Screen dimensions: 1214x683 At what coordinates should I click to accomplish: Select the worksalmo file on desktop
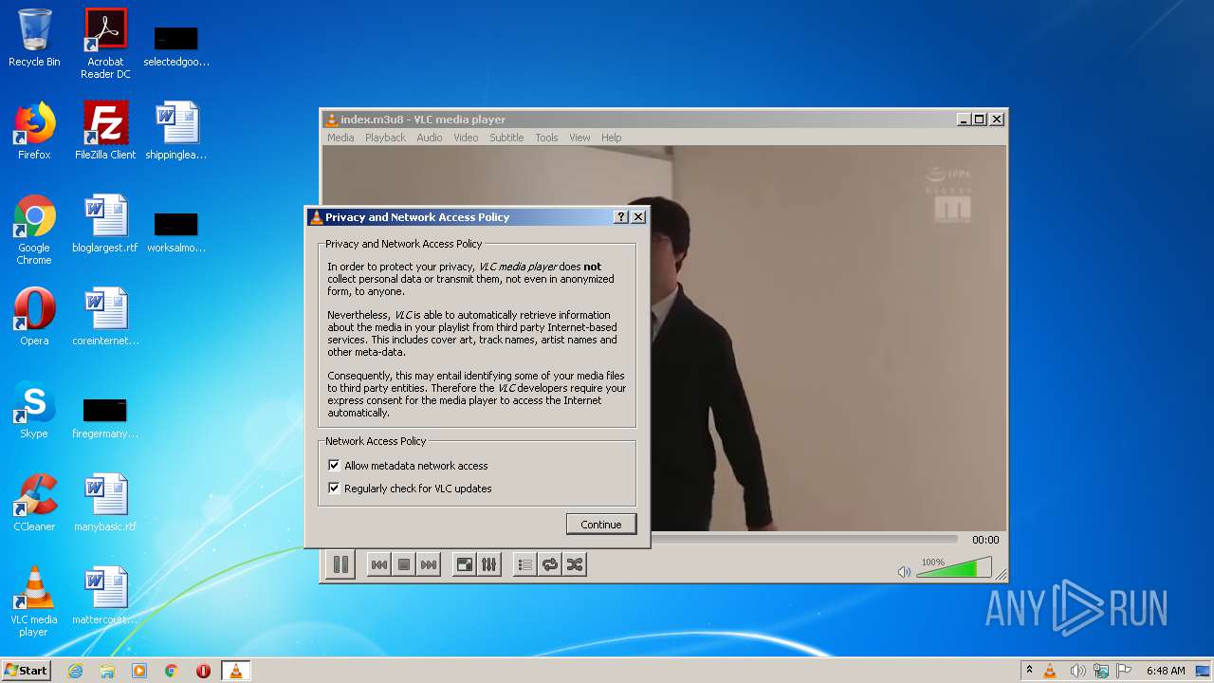coord(176,232)
